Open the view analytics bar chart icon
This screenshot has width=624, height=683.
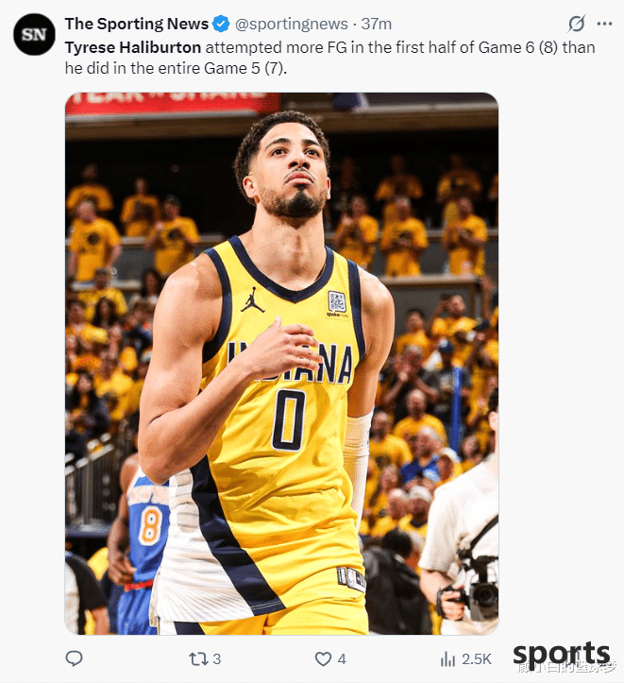447,658
